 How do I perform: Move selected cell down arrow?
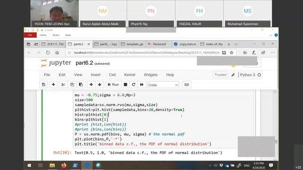coord(100,85)
